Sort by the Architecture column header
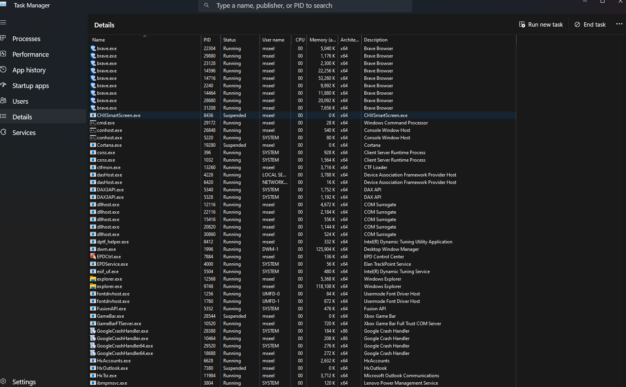The height and width of the screenshot is (387, 626). tap(350, 40)
